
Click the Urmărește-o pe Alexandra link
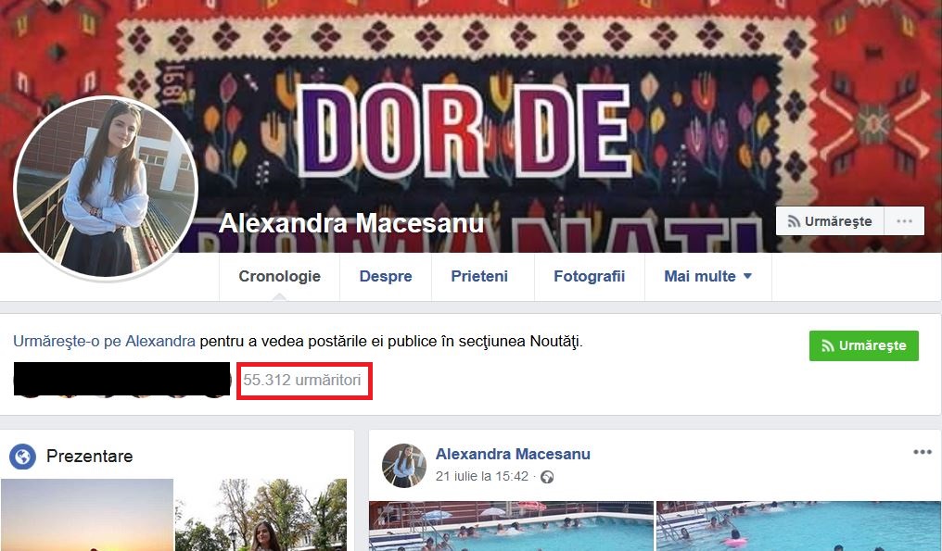click(x=104, y=342)
